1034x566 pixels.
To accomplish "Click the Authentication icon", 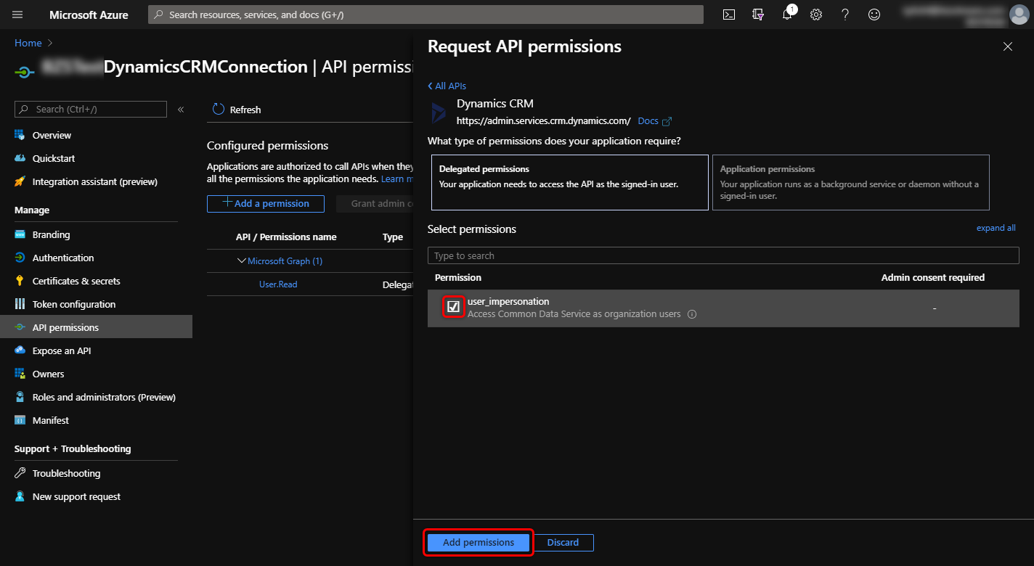I will pos(20,258).
